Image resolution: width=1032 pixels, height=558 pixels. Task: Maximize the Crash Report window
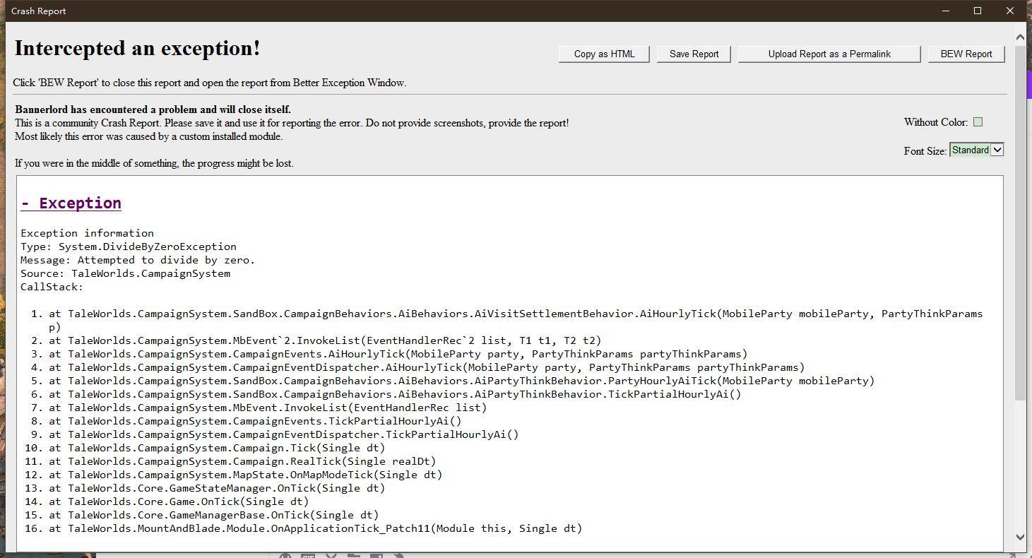click(978, 11)
